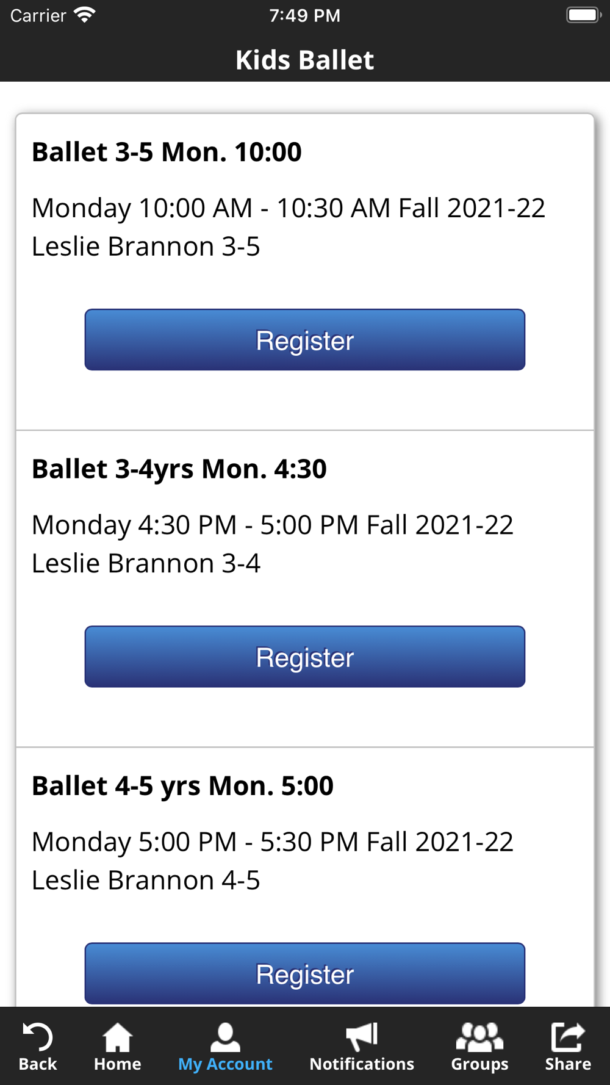610x1085 pixels.
Task: Tap the Wi-Fi signal icon
Action: click(x=84, y=15)
